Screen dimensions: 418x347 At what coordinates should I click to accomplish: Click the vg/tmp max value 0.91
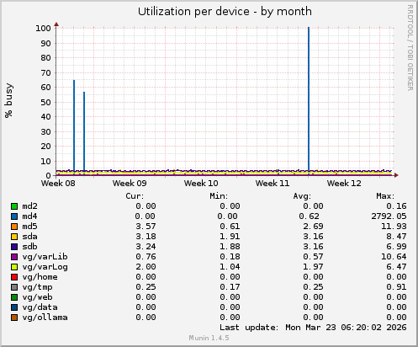click(x=396, y=287)
